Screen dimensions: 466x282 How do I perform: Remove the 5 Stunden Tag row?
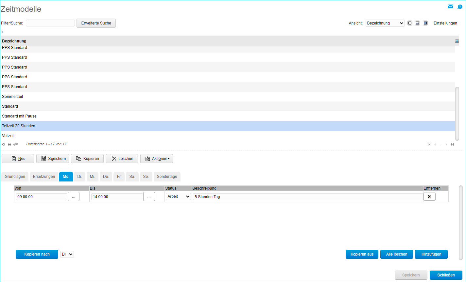tap(429, 196)
